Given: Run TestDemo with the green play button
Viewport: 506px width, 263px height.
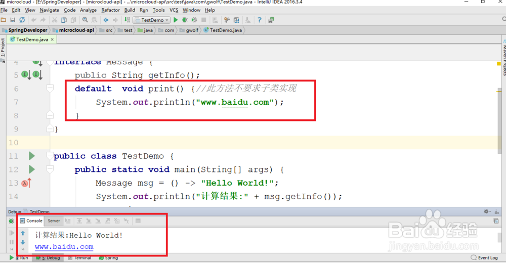Looking at the screenshot, I should 176,20.
